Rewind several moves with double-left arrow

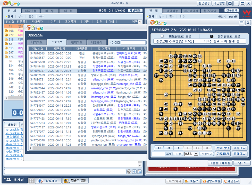169,148
